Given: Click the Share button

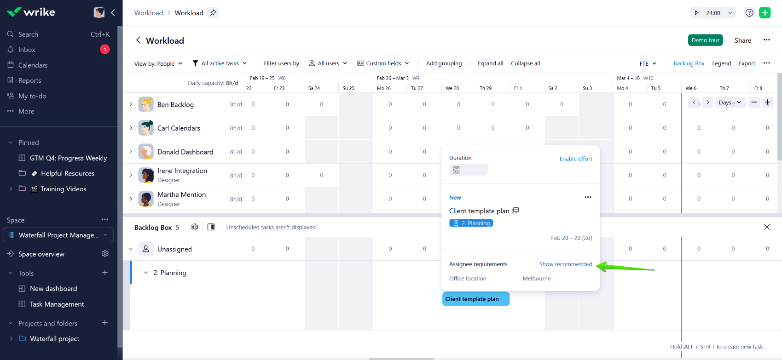Looking at the screenshot, I should [743, 40].
